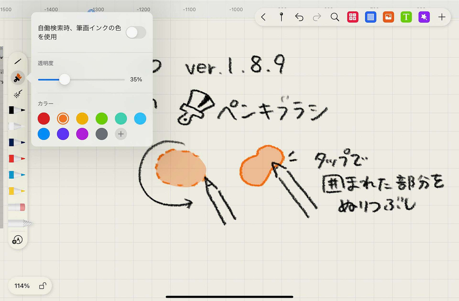Open the custom pen creator at sidebar bottom
Image resolution: width=459 pixels, height=301 pixels.
tap(17, 240)
